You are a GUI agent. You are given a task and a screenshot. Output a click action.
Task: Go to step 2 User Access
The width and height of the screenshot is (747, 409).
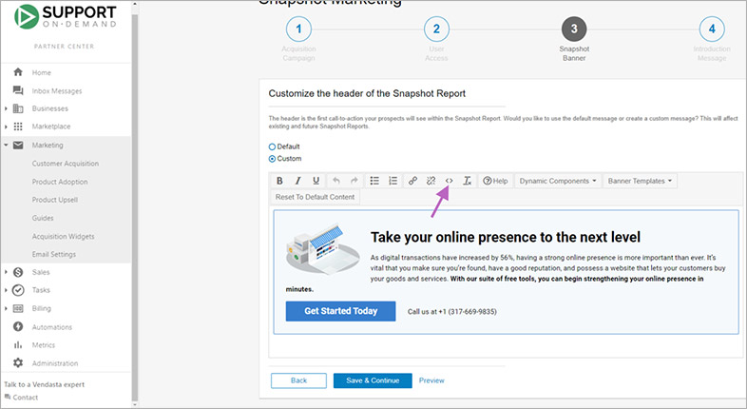click(435, 29)
